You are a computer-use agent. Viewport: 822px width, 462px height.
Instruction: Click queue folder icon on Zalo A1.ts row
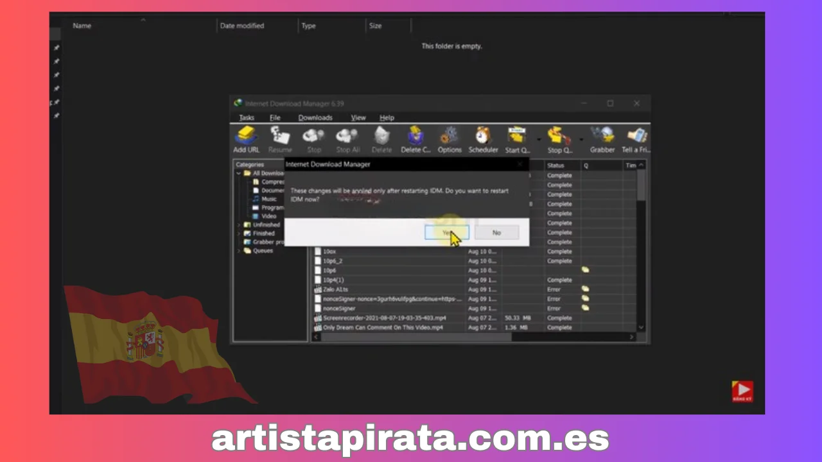[x=585, y=289]
